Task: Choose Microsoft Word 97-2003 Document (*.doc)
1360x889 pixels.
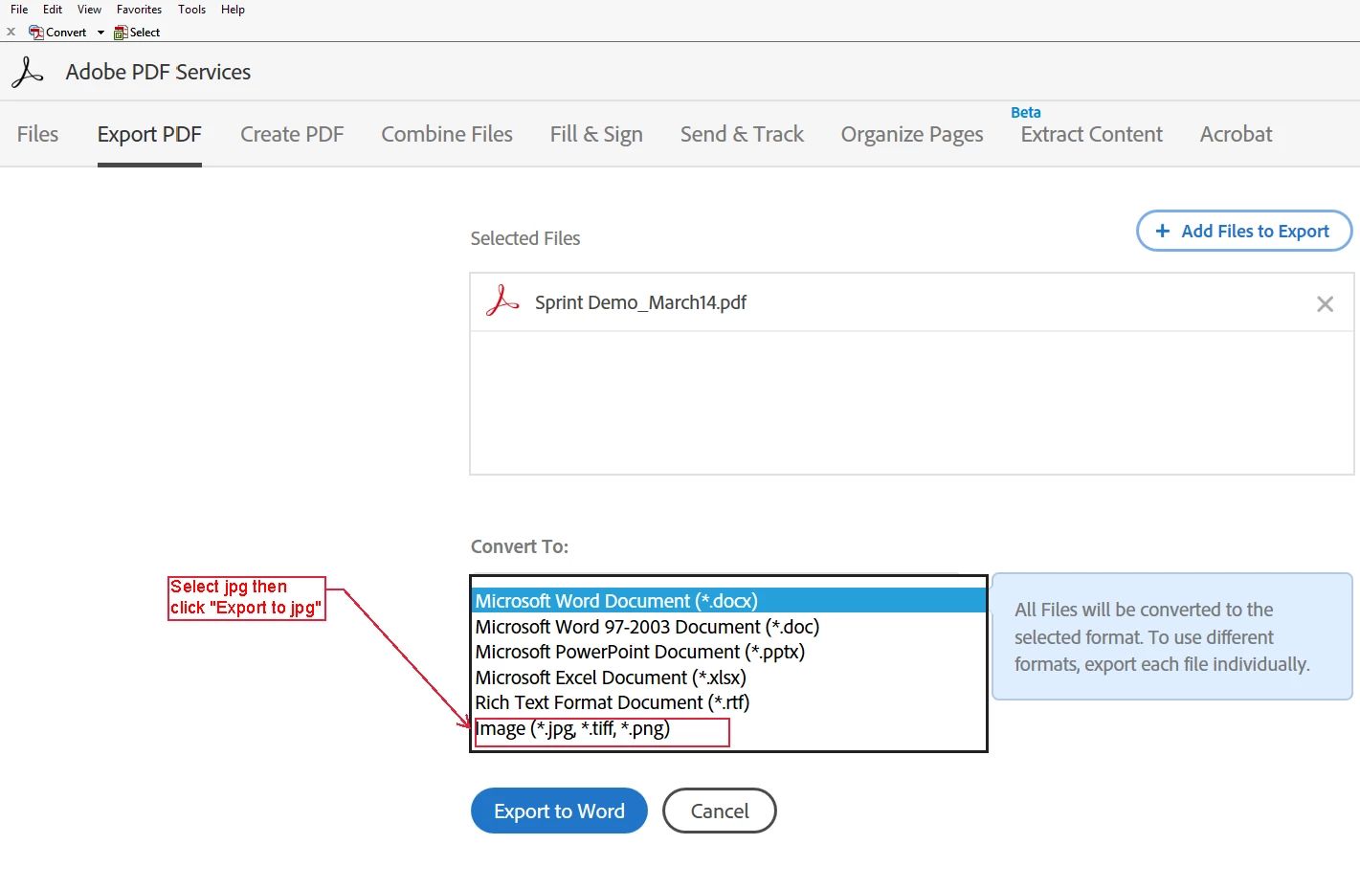Action: coord(729,627)
